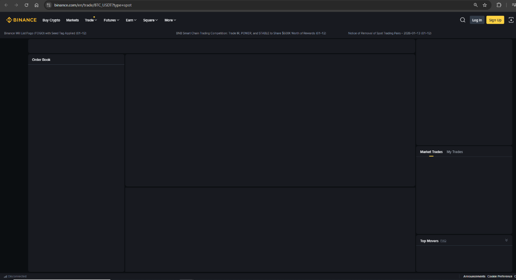Screen dimensions: 516x280
Task: Click the yellow Sign Up button
Action: pyautogui.click(x=495, y=20)
